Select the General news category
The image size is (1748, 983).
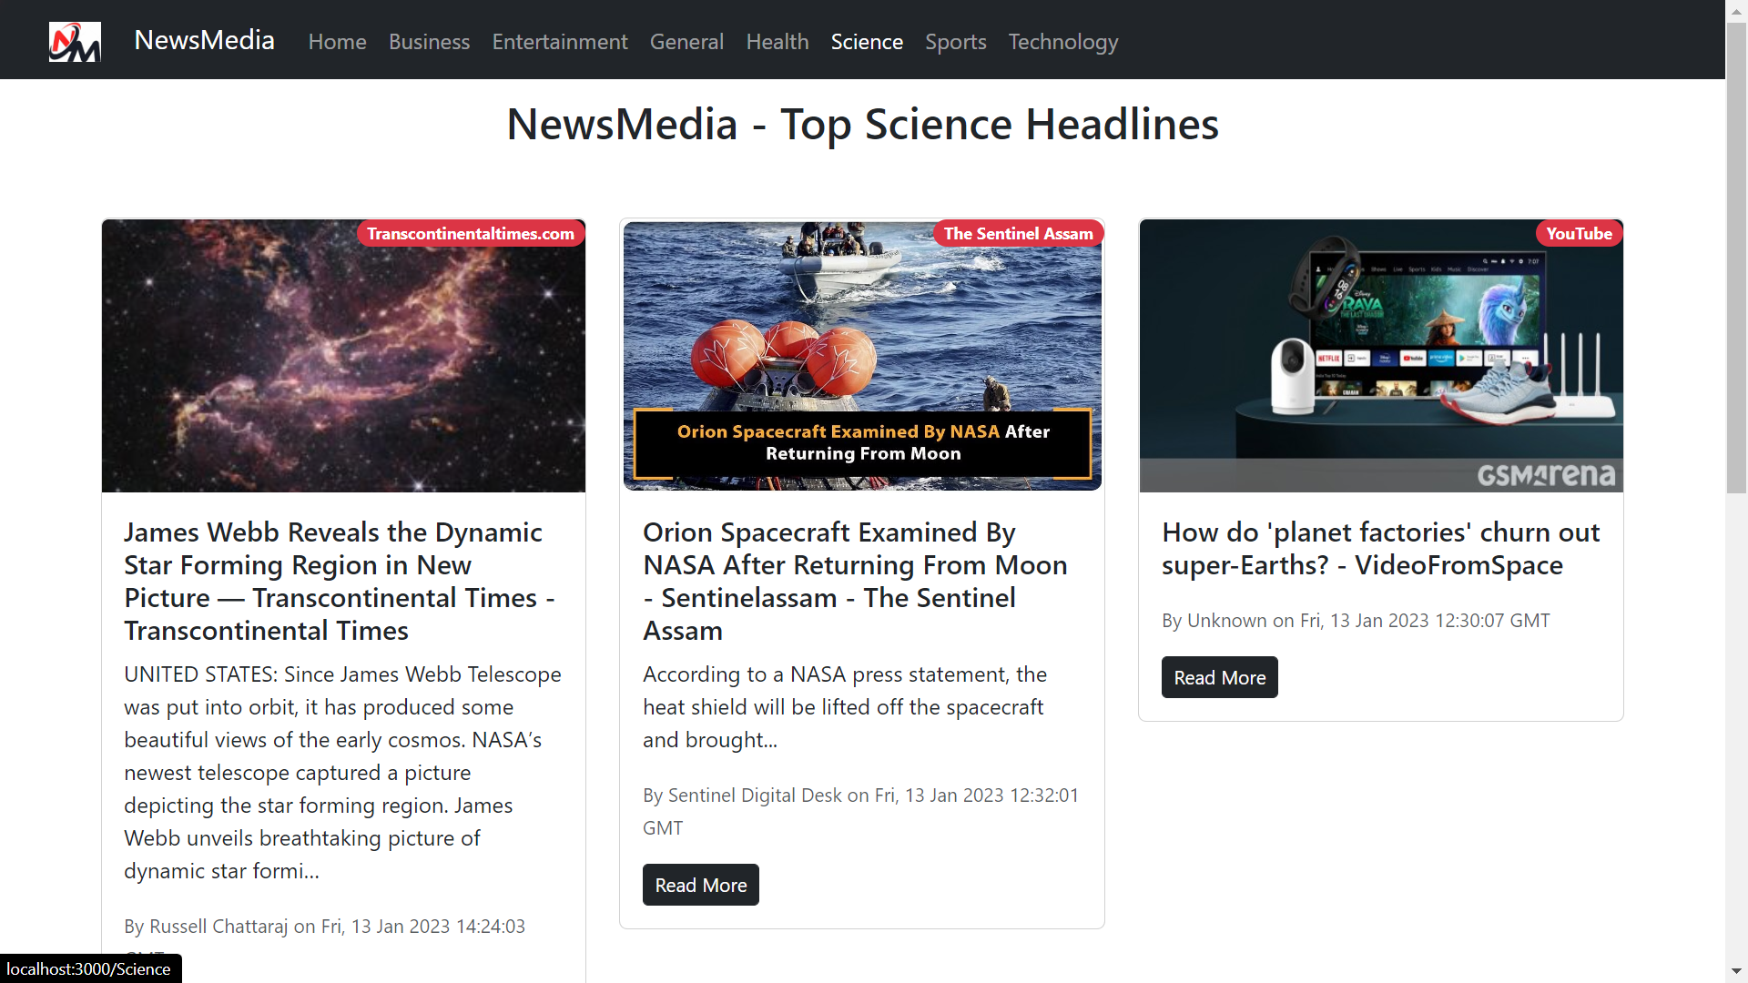point(686,42)
